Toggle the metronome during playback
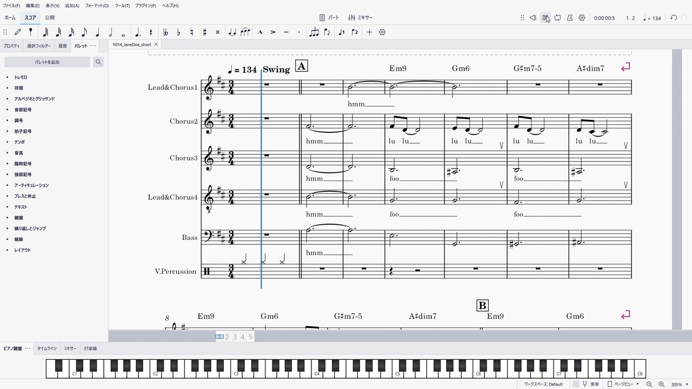The image size is (692, 389). click(x=570, y=18)
